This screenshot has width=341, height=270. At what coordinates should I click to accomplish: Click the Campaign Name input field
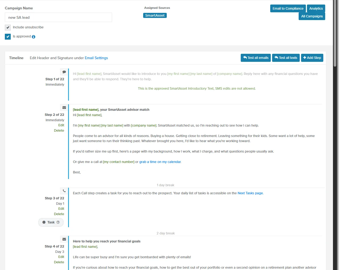58,17
